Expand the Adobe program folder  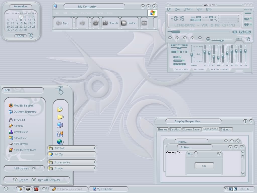click(72, 168)
